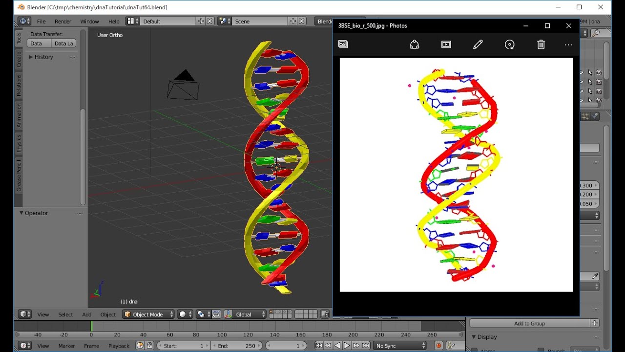The height and width of the screenshot is (352, 625).
Task: Jump to the next keyframe
Action: click(356, 346)
